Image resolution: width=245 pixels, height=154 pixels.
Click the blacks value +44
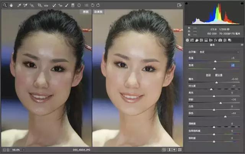(234, 113)
